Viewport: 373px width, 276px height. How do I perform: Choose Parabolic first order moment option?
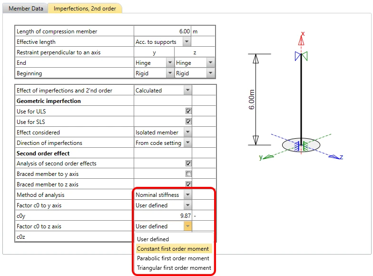[x=173, y=258]
